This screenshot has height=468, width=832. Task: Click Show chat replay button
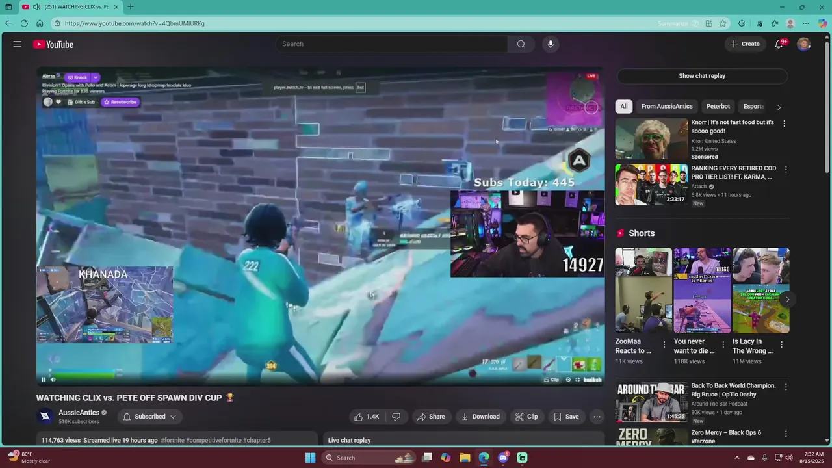702,76
